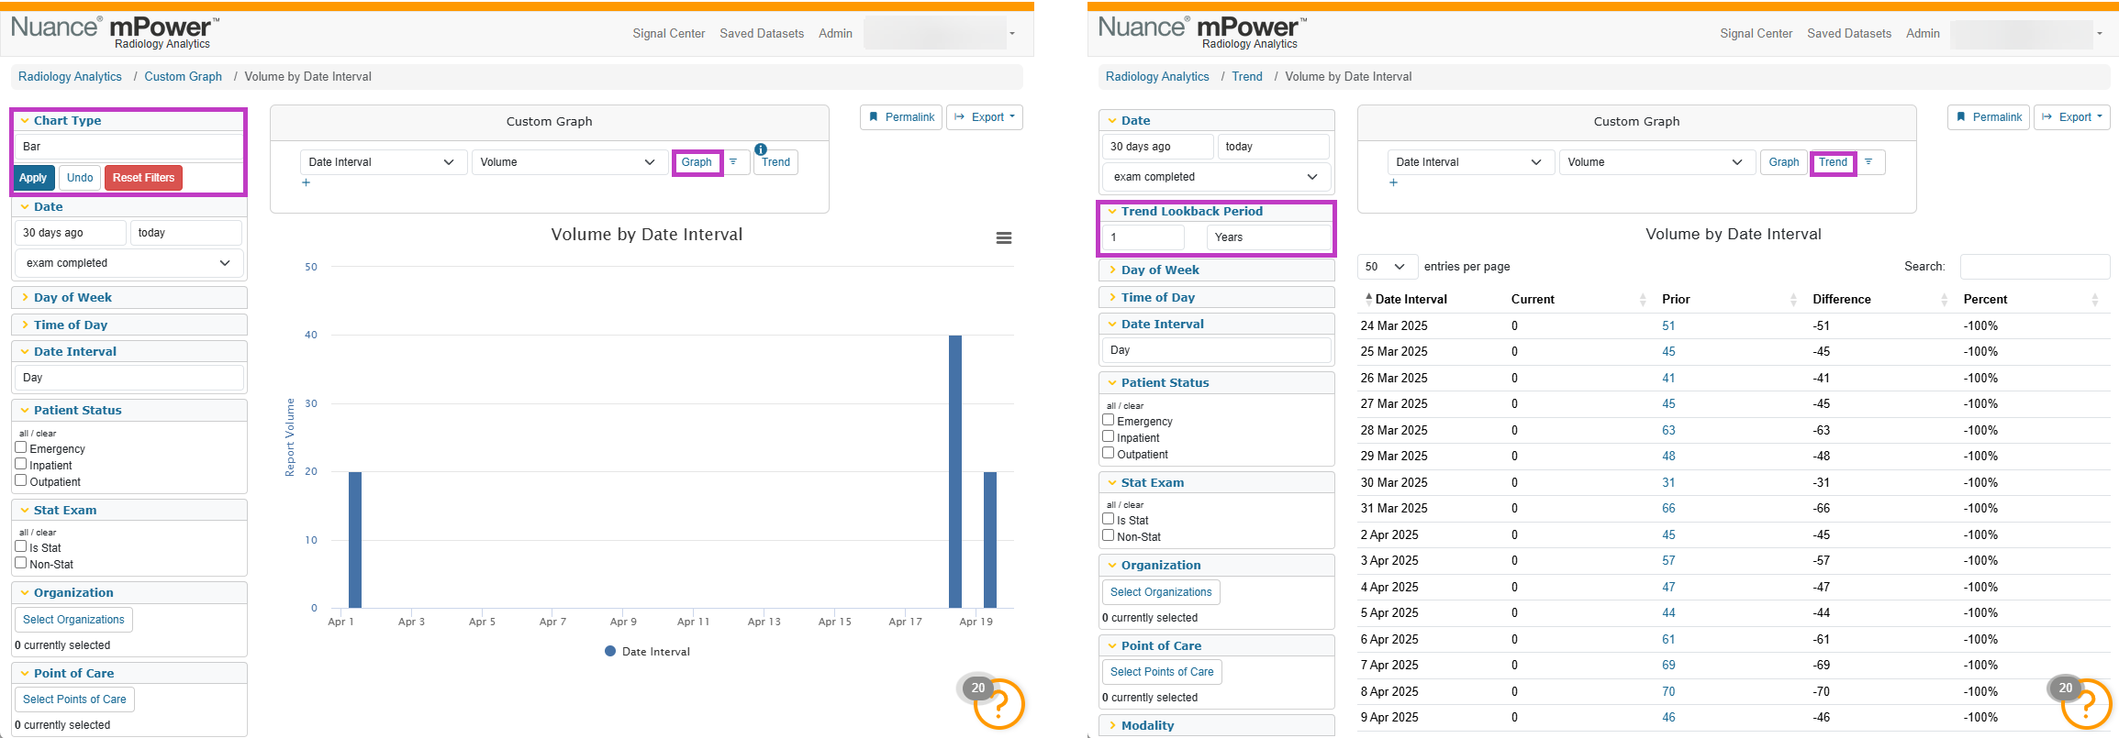Open Signal Center in left window nav
2119x738 pixels.
[669, 34]
